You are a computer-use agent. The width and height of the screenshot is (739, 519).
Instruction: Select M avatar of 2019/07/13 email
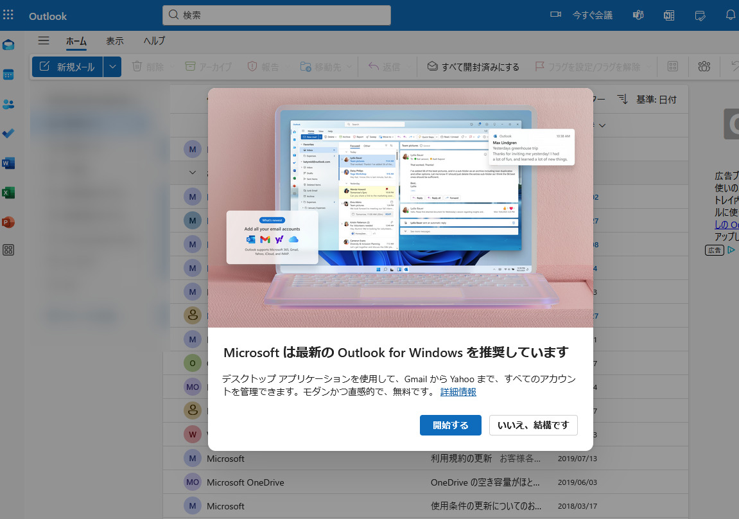(192, 458)
